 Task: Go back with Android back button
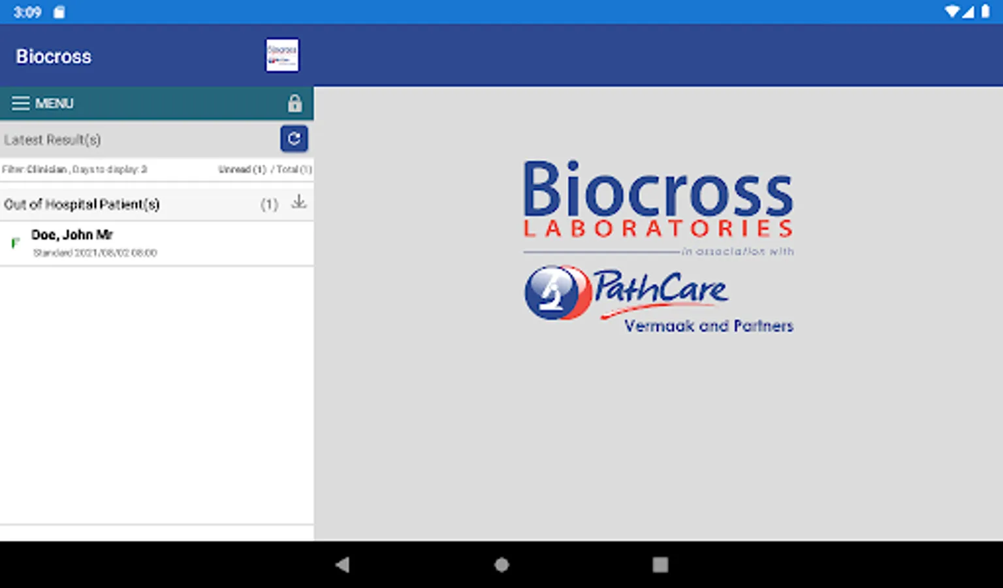click(342, 564)
